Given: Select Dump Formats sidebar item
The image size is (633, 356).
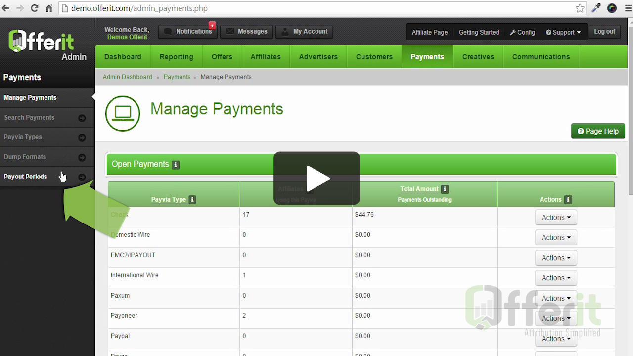Looking at the screenshot, I should pyautogui.click(x=47, y=157).
